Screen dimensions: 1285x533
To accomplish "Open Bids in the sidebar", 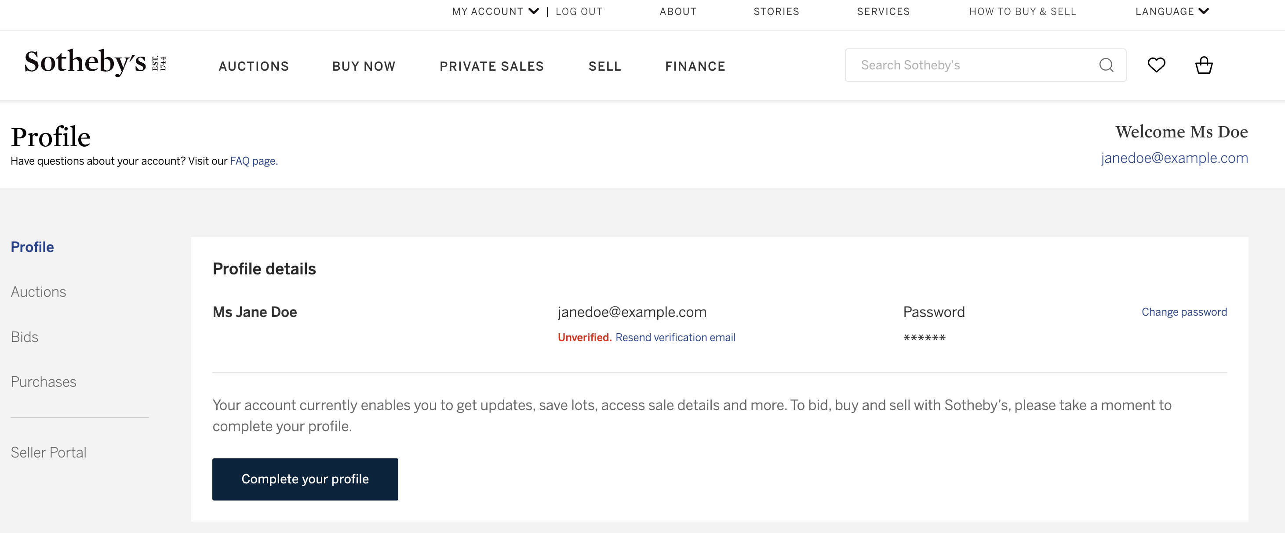I will 25,337.
